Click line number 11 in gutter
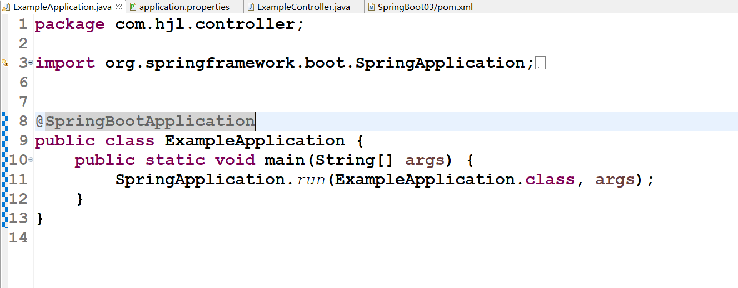The width and height of the screenshot is (738, 288). tap(18, 179)
